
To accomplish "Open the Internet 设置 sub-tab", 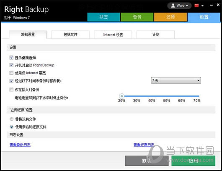I will [113, 34].
